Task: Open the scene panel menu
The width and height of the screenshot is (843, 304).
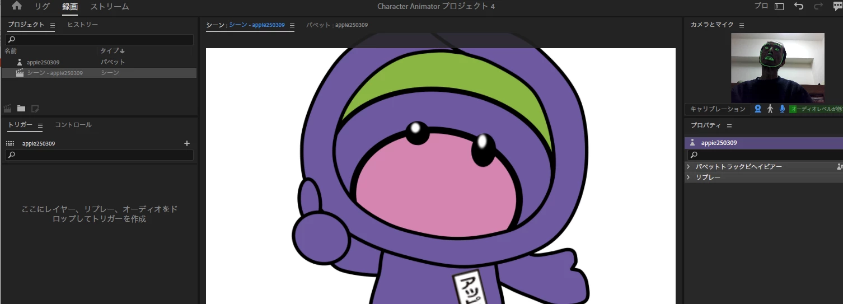Action: tap(292, 25)
